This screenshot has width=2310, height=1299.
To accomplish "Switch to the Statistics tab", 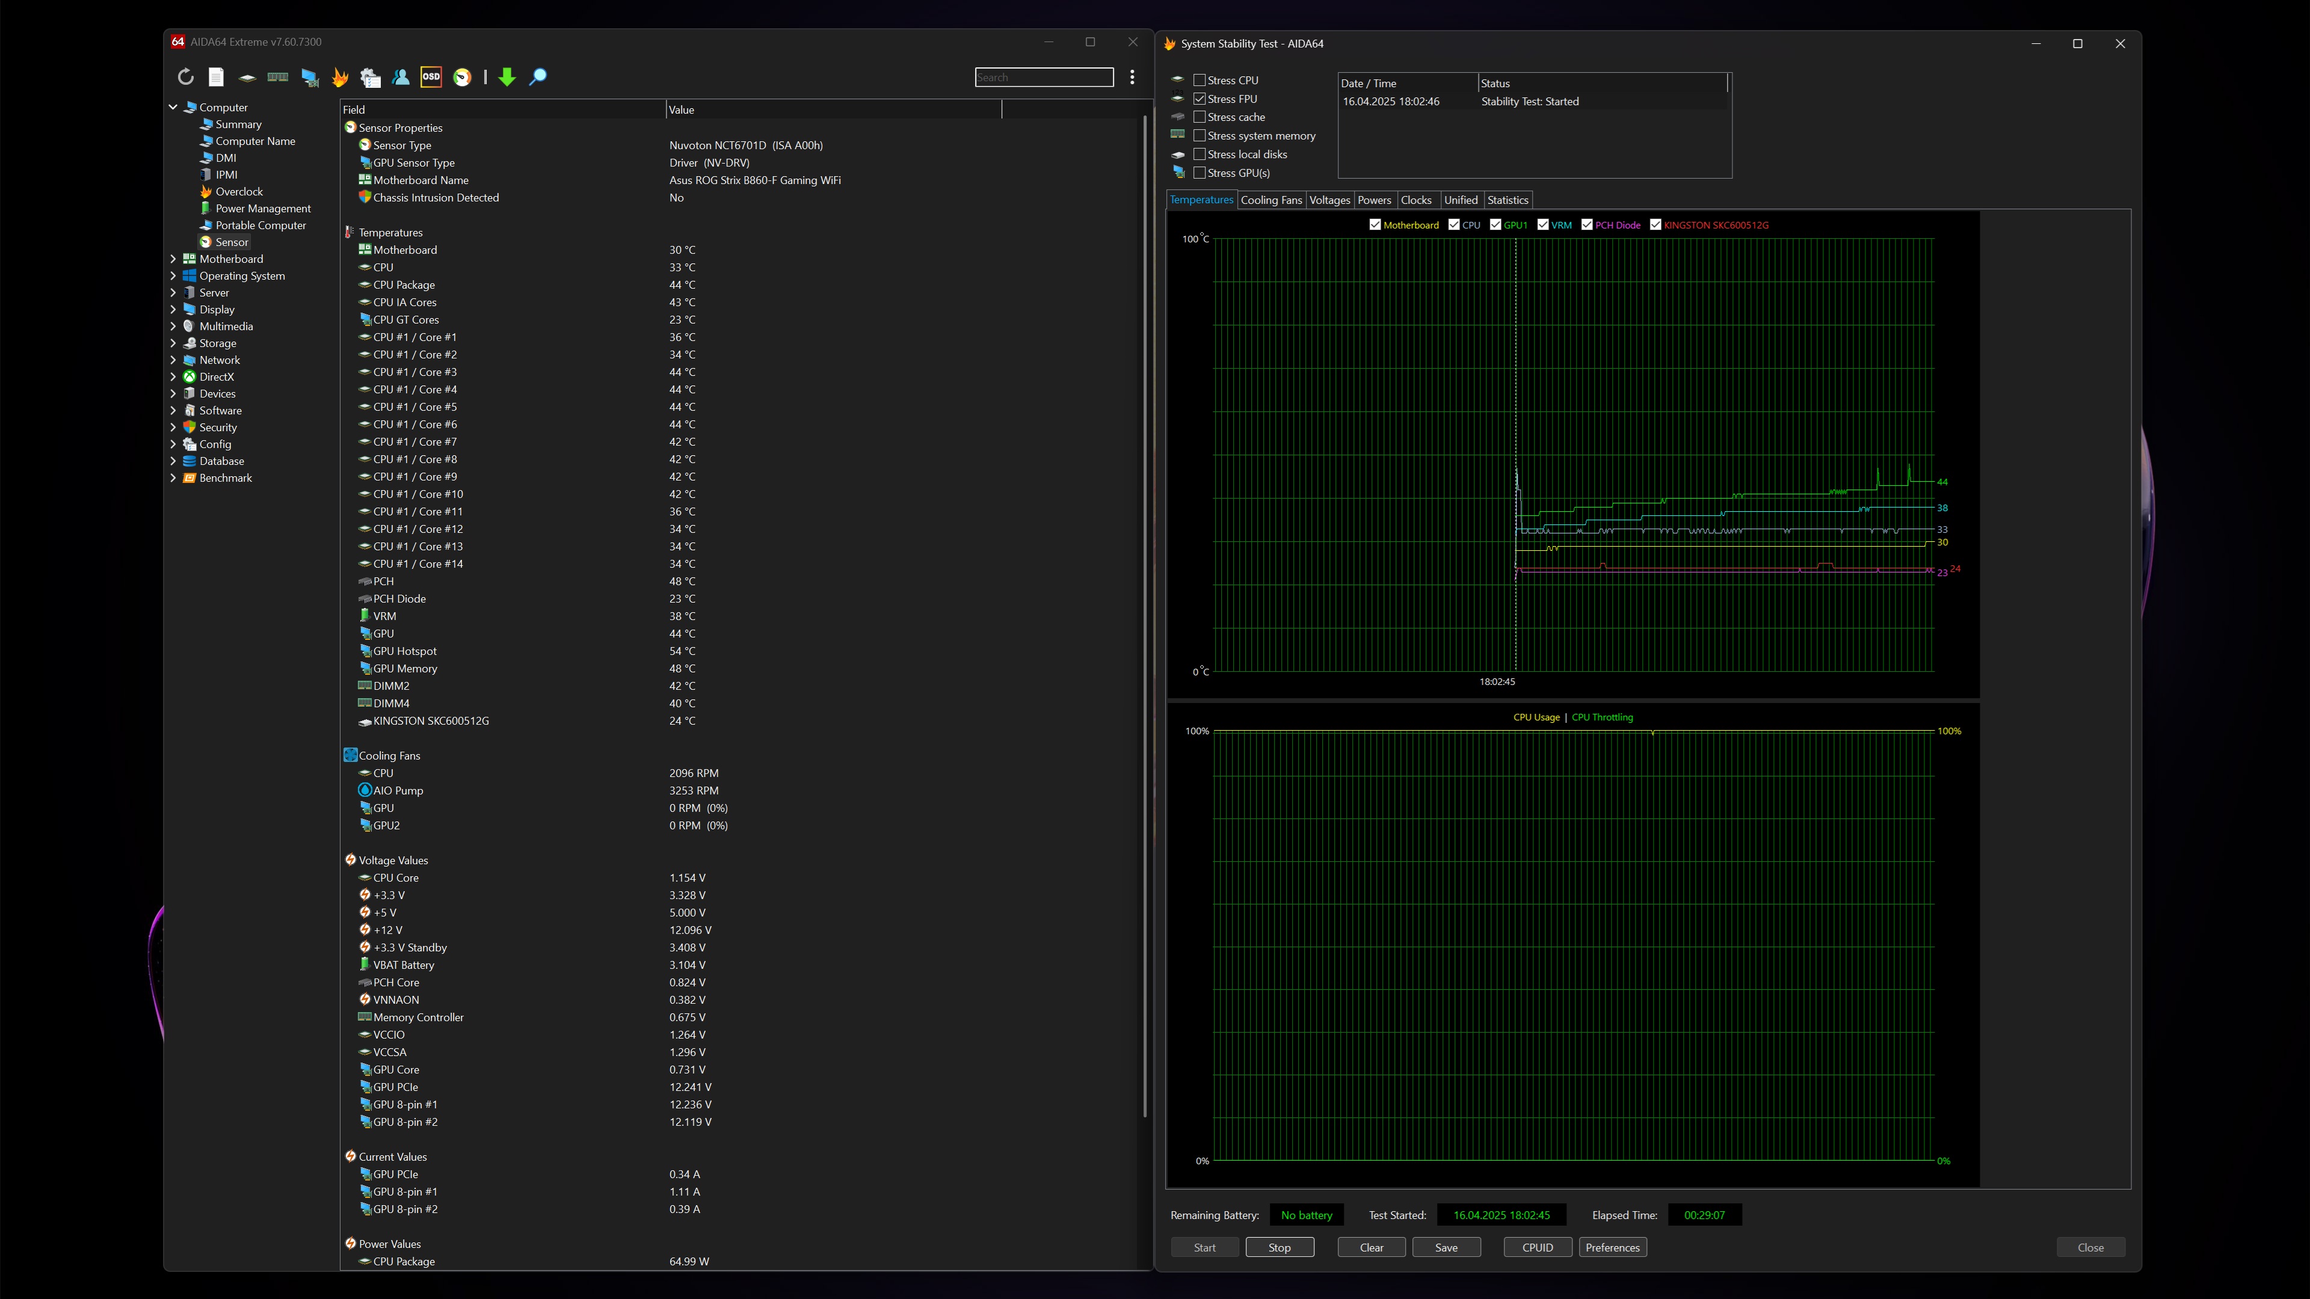I will [1508, 201].
